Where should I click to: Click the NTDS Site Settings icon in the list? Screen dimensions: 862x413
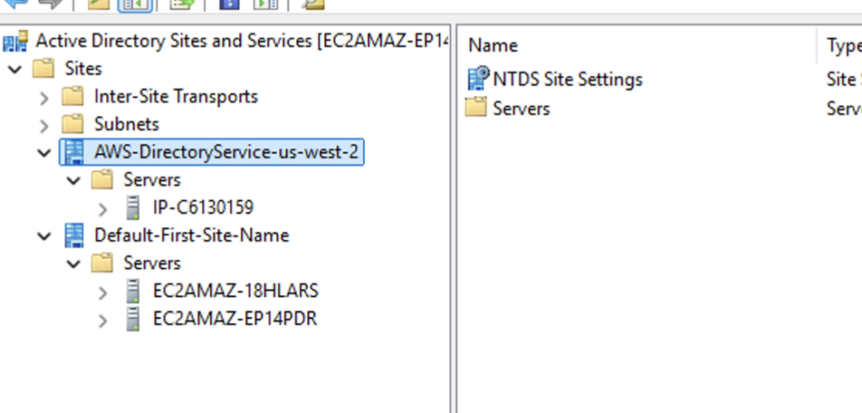click(478, 79)
